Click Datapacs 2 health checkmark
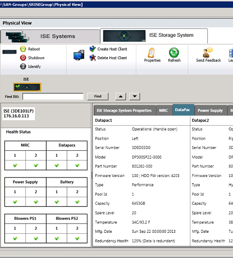This screenshot has width=233, height=258. point(77,165)
